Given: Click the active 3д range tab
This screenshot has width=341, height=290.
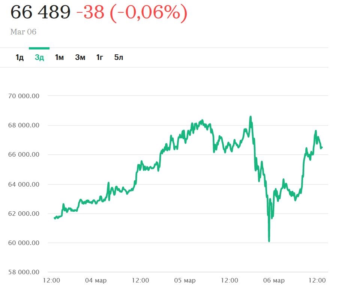Looking at the screenshot, I should [39, 58].
